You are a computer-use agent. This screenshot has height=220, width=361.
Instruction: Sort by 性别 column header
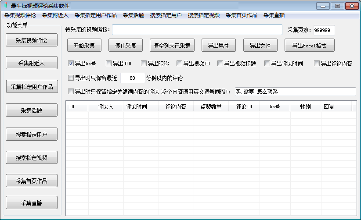tap(306, 106)
